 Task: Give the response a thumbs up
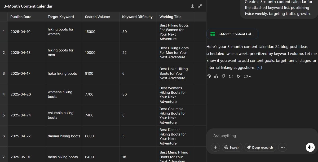[x=216, y=76]
